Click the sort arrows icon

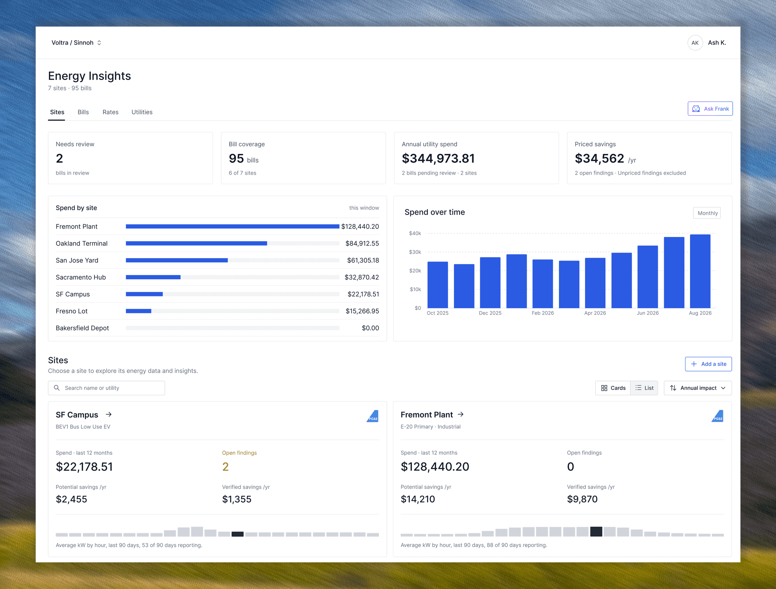[x=673, y=388]
